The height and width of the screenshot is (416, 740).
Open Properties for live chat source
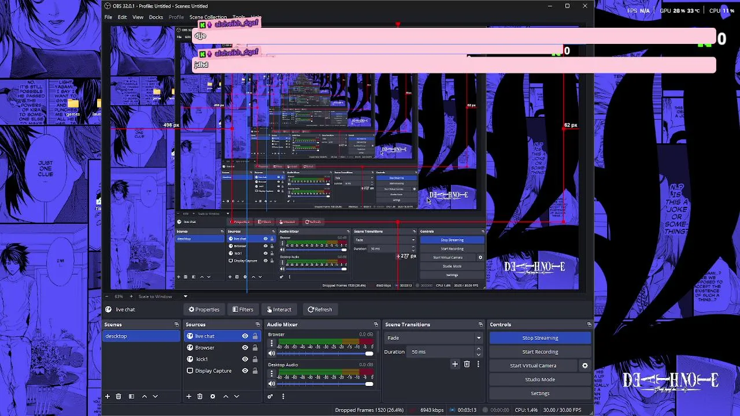(x=204, y=310)
